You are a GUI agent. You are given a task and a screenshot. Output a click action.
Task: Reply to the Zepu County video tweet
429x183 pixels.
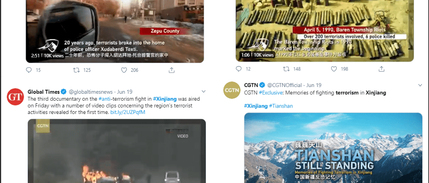[x=29, y=70]
